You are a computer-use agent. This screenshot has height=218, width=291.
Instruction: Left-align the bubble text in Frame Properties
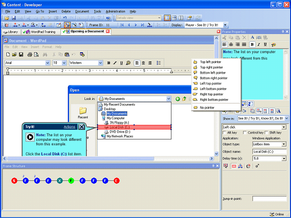pos(225,45)
